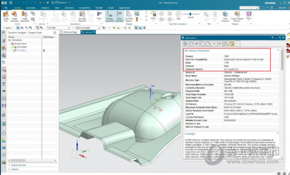
Task: Open More dropdown in Operations group
Action: click(x=99, y=16)
